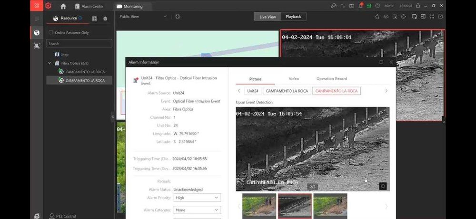
Task: Enable Online Resource Only checkbox
Action: 51,32
